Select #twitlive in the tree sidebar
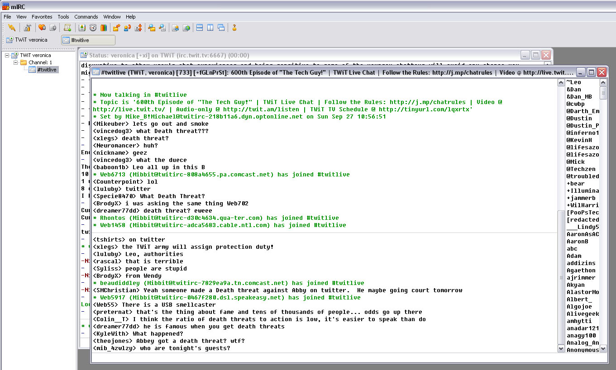The image size is (616, 370). tap(47, 70)
